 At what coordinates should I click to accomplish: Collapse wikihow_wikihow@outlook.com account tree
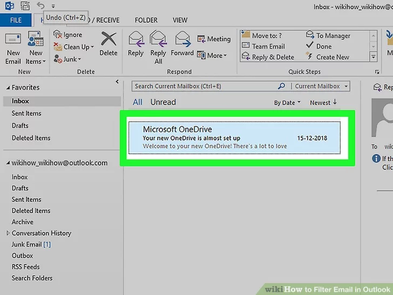pyautogui.click(x=8, y=163)
